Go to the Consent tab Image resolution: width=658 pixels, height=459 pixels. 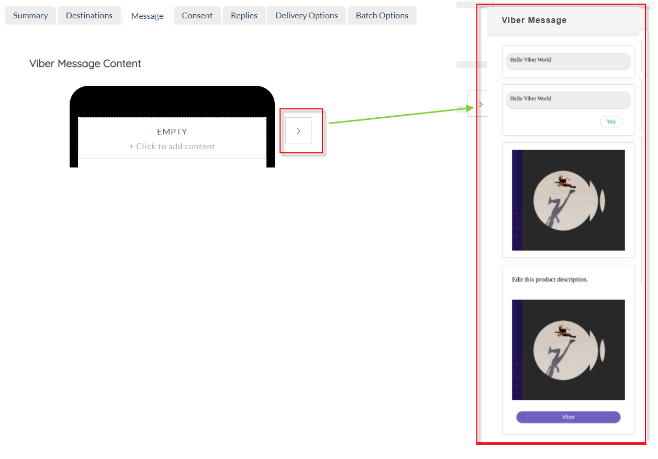(197, 16)
